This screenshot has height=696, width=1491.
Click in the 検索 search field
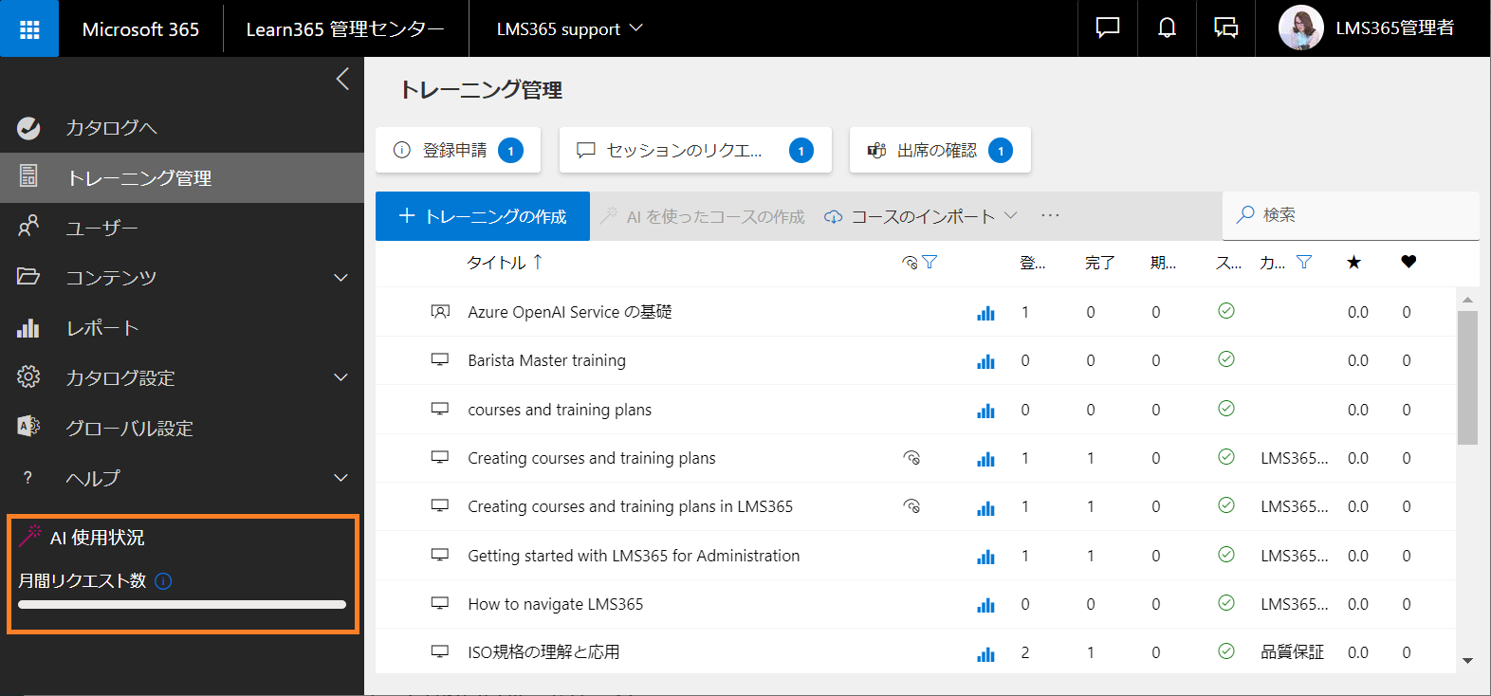tap(1351, 215)
